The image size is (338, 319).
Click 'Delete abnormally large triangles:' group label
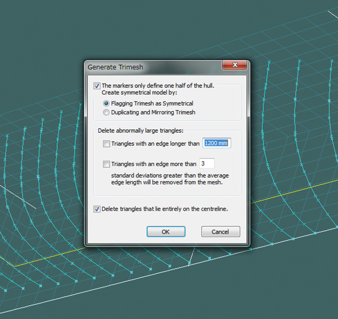click(141, 131)
